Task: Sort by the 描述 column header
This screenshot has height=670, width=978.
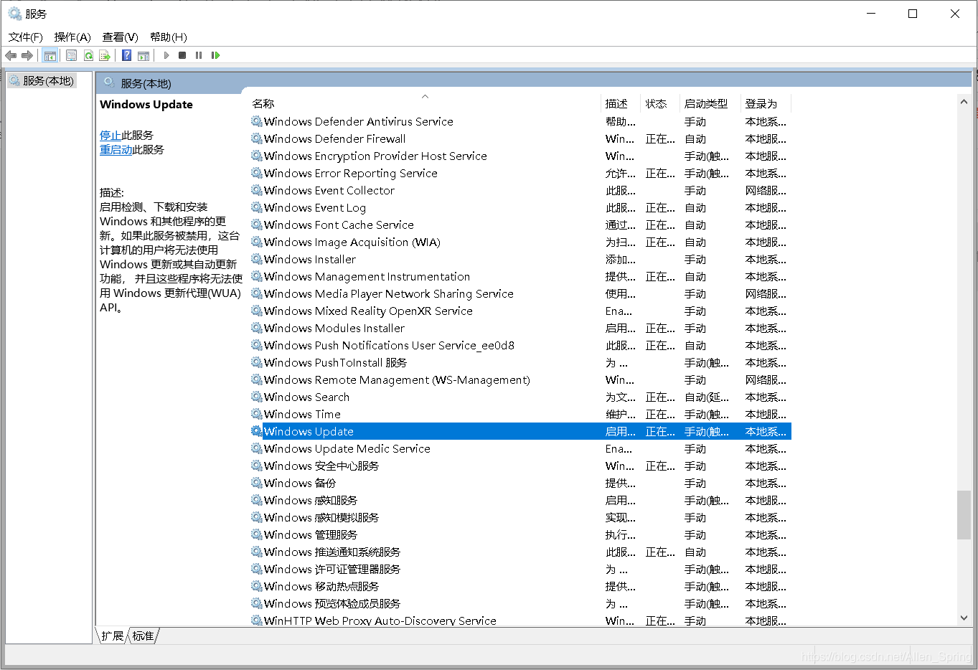Action: pyautogui.click(x=621, y=103)
